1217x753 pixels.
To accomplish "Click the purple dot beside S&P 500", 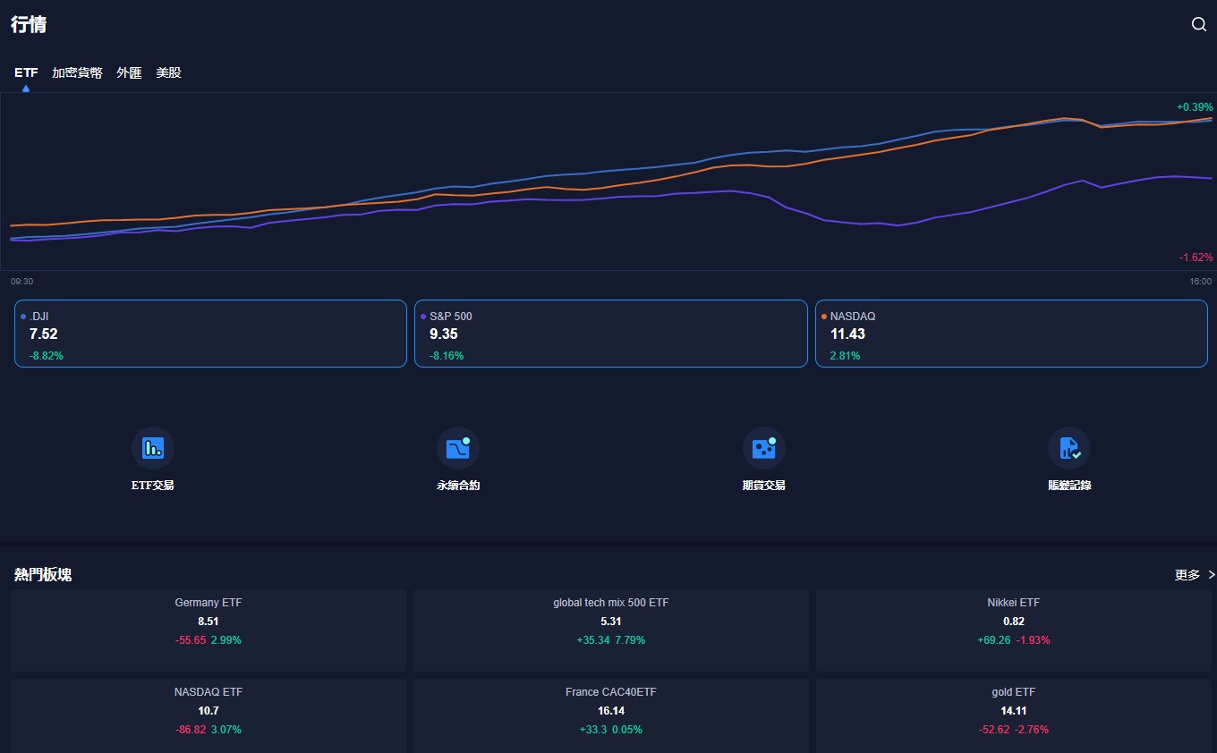I will click(x=423, y=317).
